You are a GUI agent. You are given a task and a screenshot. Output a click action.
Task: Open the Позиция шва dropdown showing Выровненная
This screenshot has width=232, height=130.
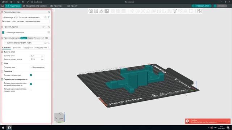(37, 67)
